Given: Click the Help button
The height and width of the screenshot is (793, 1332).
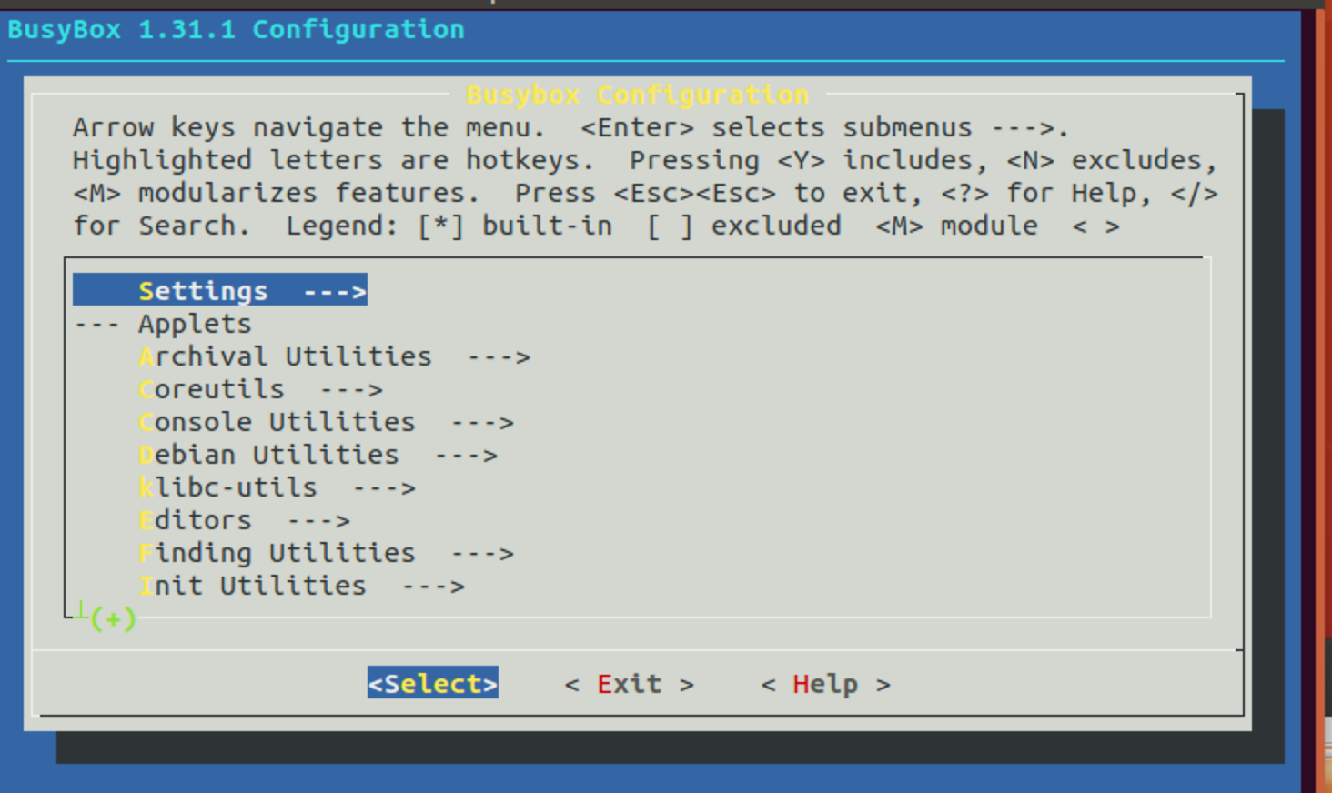Looking at the screenshot, I should pyautogui.click(x=826, y=684).
